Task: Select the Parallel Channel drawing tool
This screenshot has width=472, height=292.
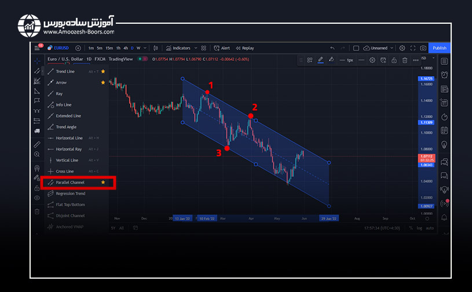Action: 69,183
